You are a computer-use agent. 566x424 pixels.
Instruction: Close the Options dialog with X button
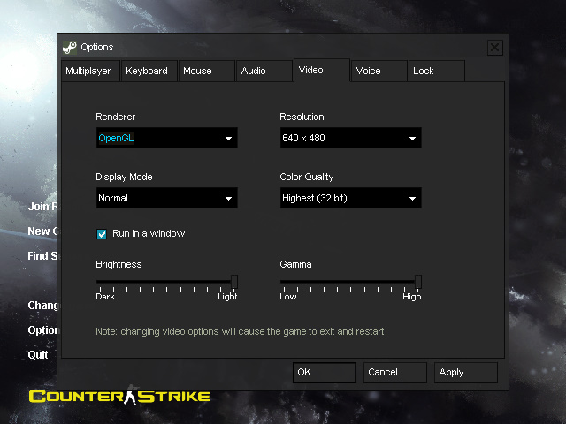point(495,47)
